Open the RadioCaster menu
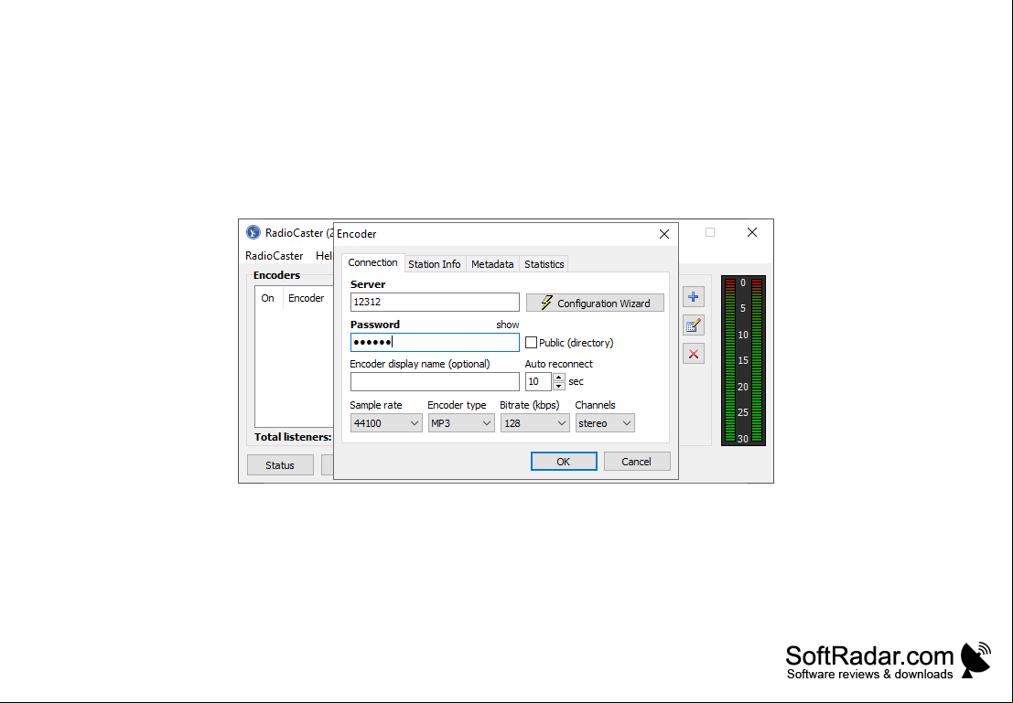 pyautogui.click(x=274, y=256)
